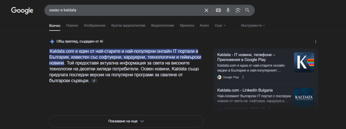
Task: Open the Кратки видеоклипове tab
Action: click(x=128, y=25)
